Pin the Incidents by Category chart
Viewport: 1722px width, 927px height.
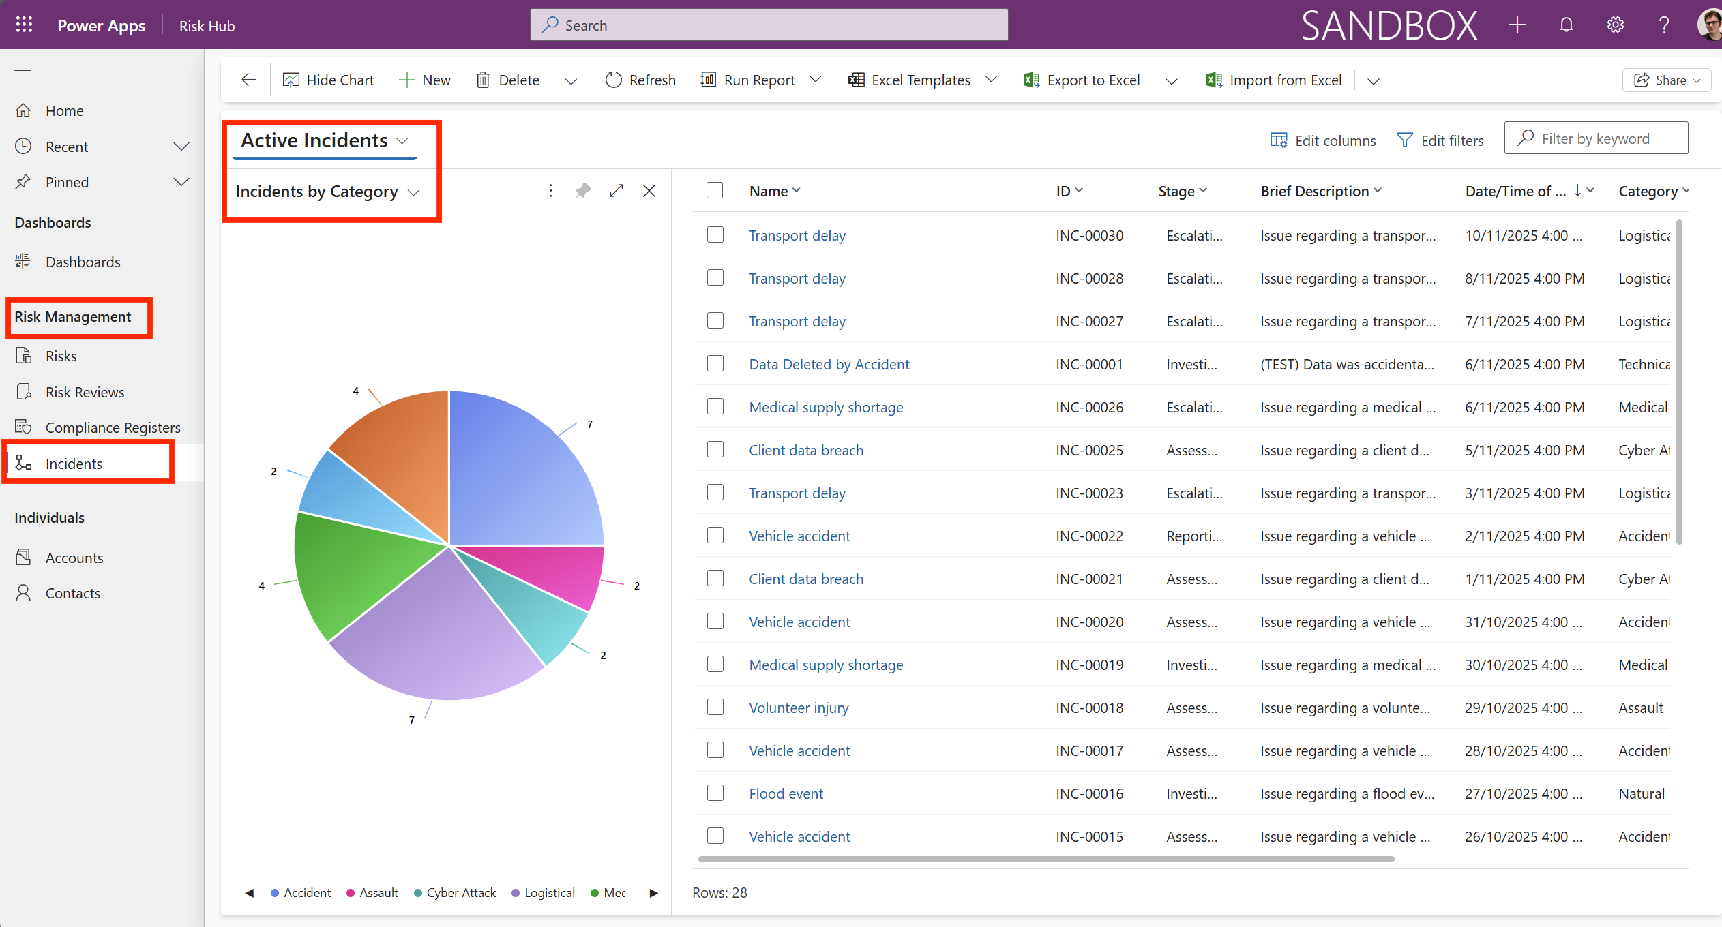coord(582,191)
